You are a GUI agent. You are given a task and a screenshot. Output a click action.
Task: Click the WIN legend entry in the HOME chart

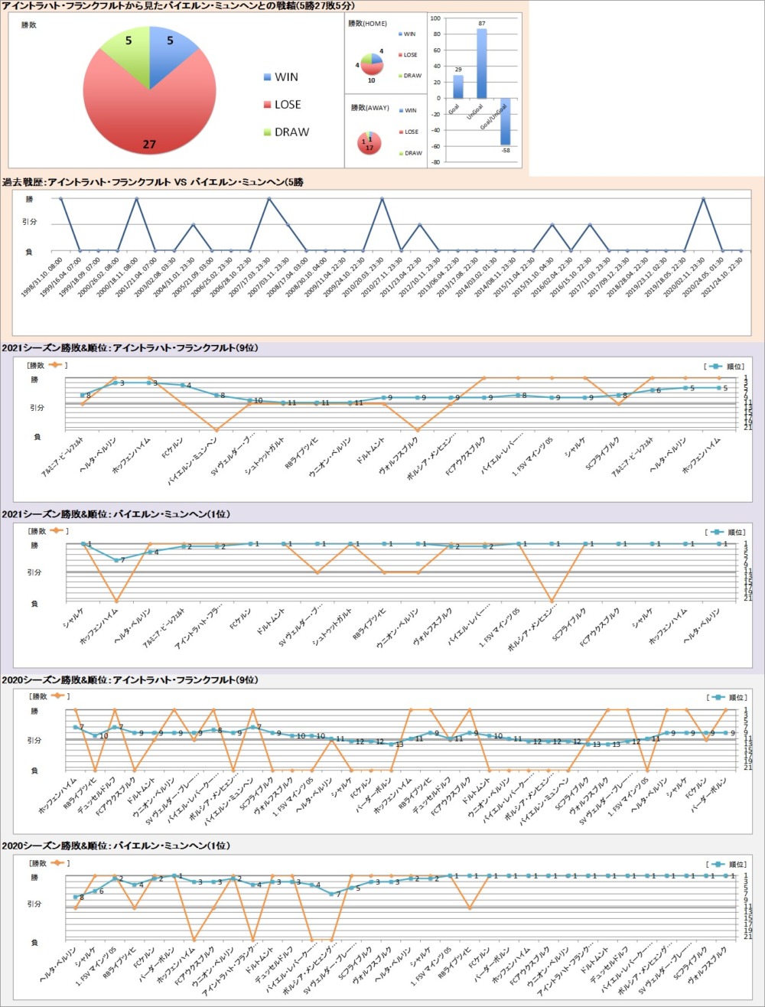406,34
